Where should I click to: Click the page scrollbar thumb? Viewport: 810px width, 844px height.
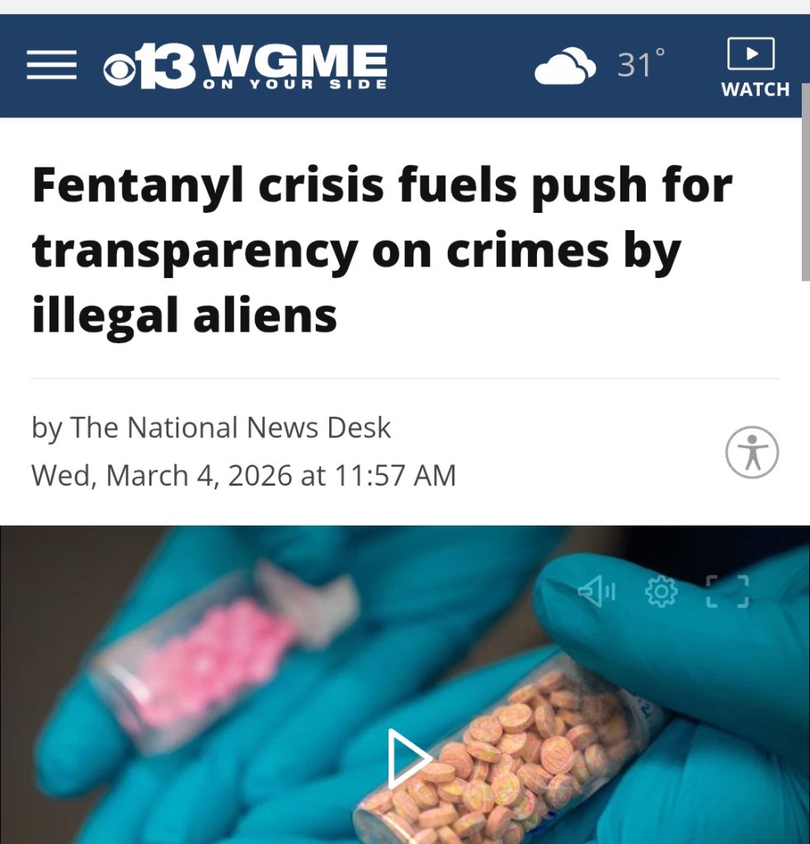(805, 182)
